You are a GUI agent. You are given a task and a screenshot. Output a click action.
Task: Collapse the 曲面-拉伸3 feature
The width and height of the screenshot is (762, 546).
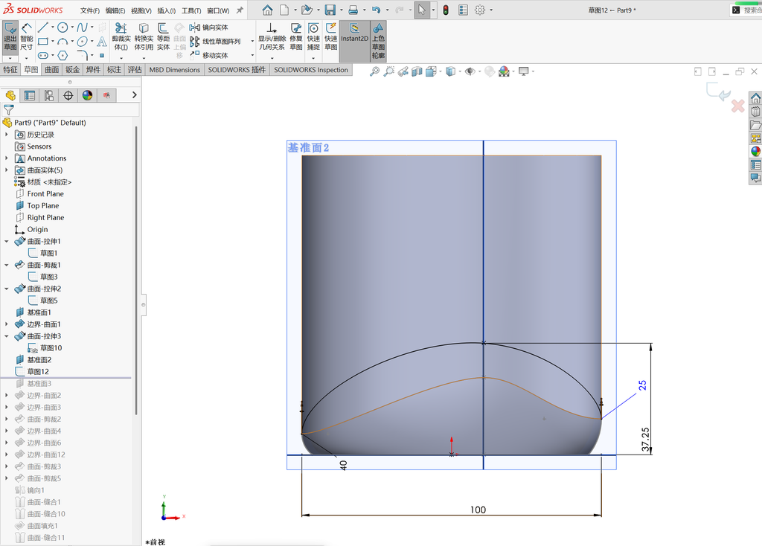click(x=6, y=335)
